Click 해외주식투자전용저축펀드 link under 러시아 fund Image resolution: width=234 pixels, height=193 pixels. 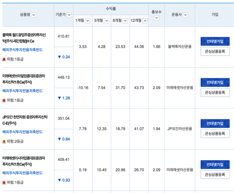point(23,173)
